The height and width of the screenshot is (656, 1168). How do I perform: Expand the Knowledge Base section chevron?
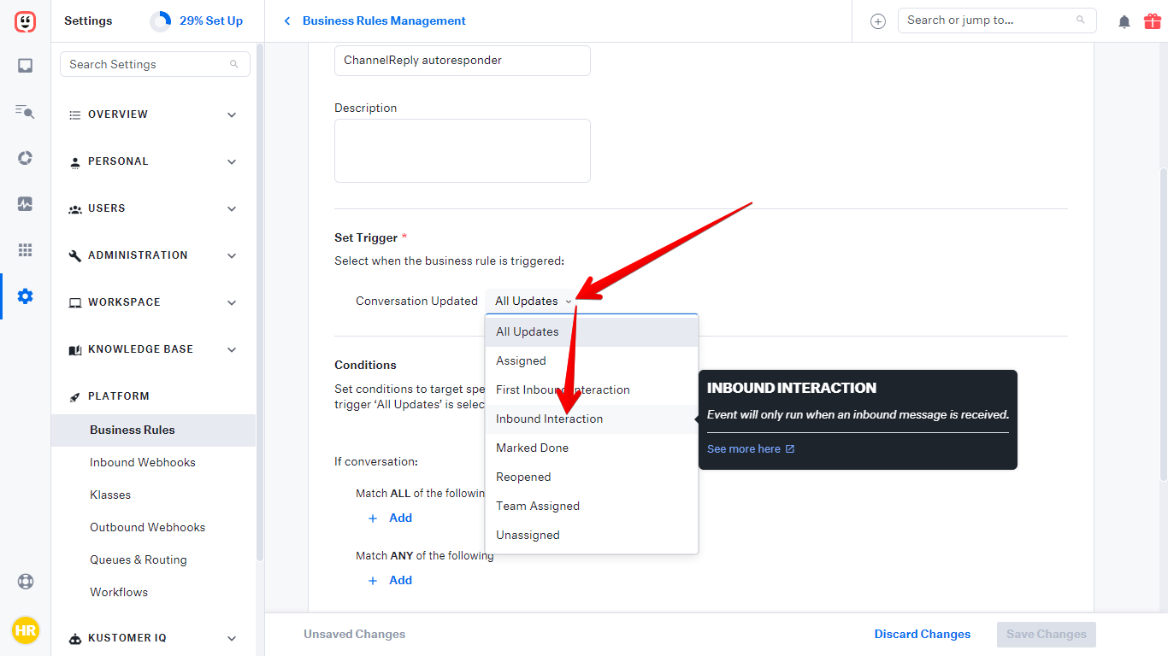(x=232, y=349)
